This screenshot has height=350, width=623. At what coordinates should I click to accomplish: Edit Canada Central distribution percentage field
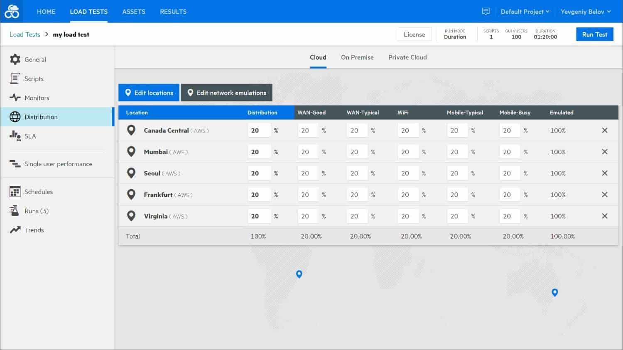tap(259, 130)
